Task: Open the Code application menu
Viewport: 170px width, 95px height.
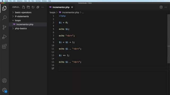Action: point(6,1)
